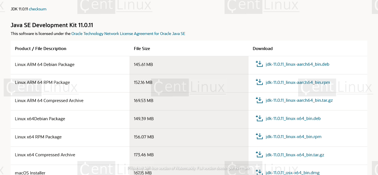Download jdk-11.0.11_linux-aarch64_bin.tar.gz file link
Image resolution: width=378 pixels, height=175 pixels.
[x=299, y=100]
